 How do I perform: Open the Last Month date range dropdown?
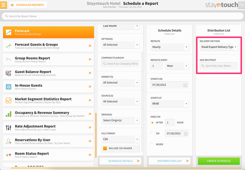120,27
